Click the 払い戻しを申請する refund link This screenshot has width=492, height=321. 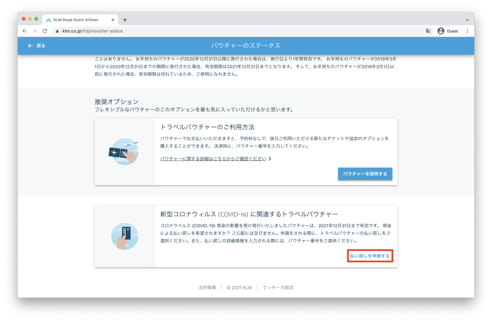pyautogui.click(x=369, y=256)
